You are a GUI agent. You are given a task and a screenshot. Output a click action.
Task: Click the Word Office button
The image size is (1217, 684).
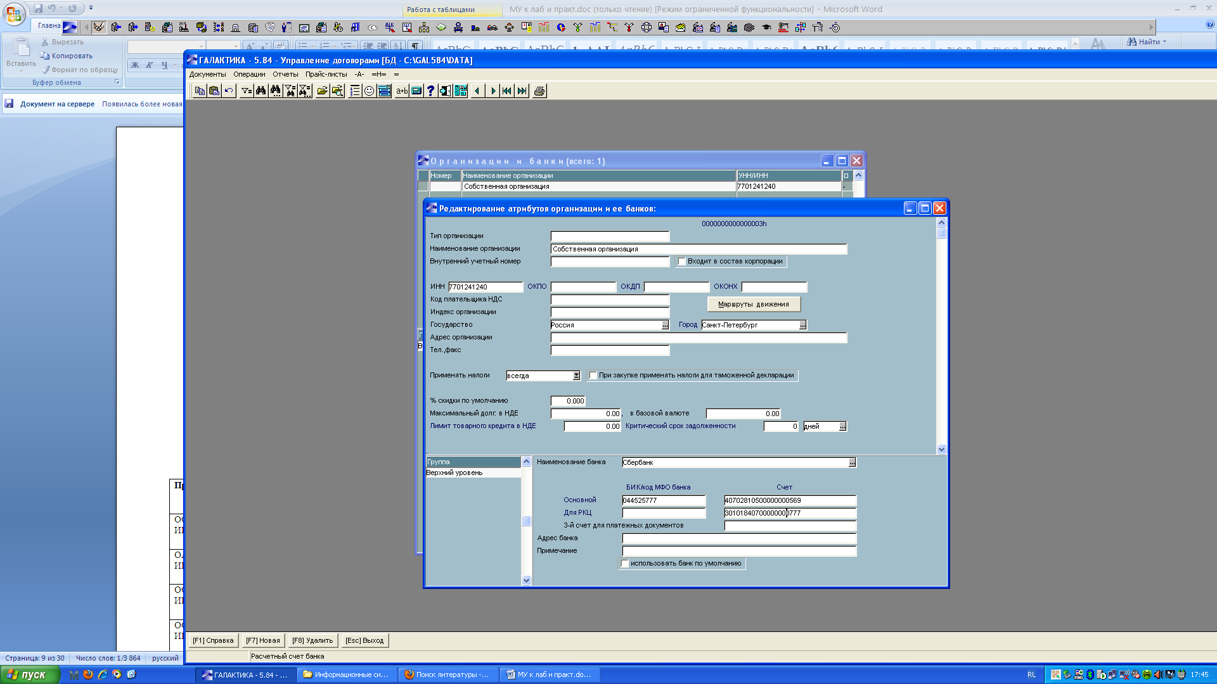(x=14, y=14)
